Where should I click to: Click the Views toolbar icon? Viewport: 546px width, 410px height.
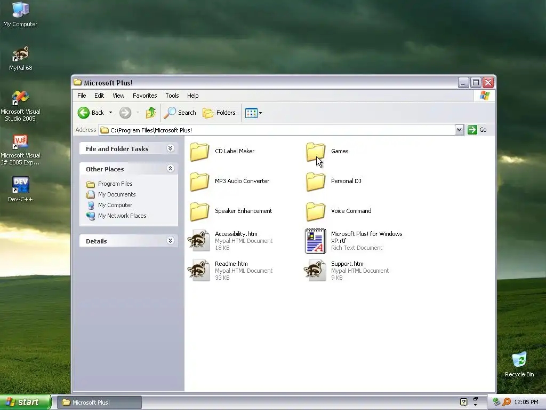point(251,113)
